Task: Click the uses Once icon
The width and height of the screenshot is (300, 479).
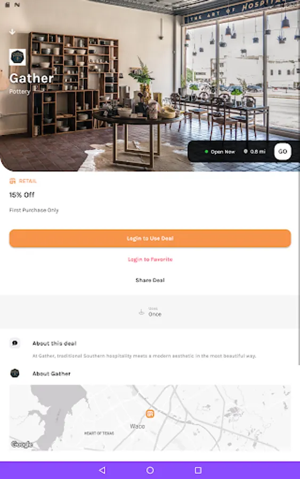Action: click(141, 312)
